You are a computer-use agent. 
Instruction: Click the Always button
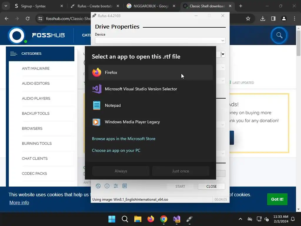coord(121,171)
